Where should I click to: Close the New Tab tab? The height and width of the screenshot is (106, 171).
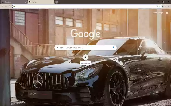coord(52,2)
